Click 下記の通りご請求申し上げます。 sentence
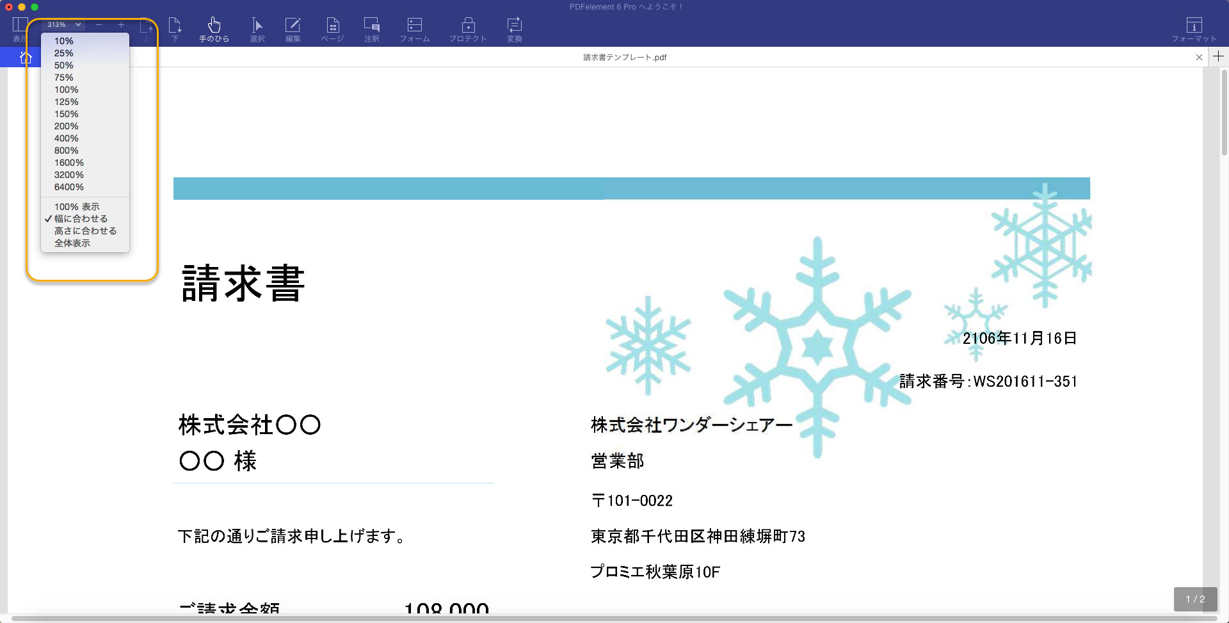The image size is (1229, 623). point(292,536)
